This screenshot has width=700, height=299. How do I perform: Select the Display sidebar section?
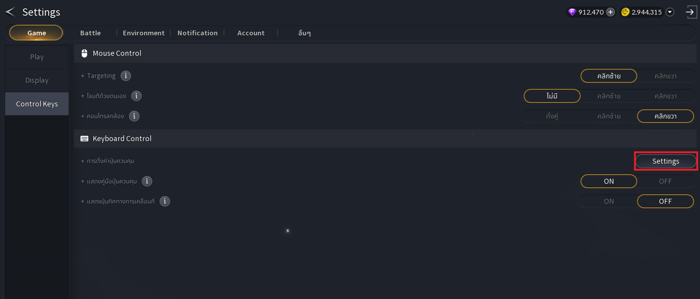point(37,80)
